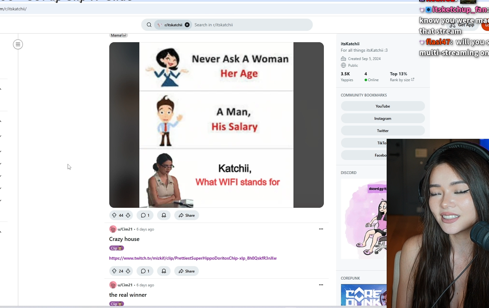Share the WIFI meme post
The height and width of the screenshot is (308, 489).
point(187,215)
